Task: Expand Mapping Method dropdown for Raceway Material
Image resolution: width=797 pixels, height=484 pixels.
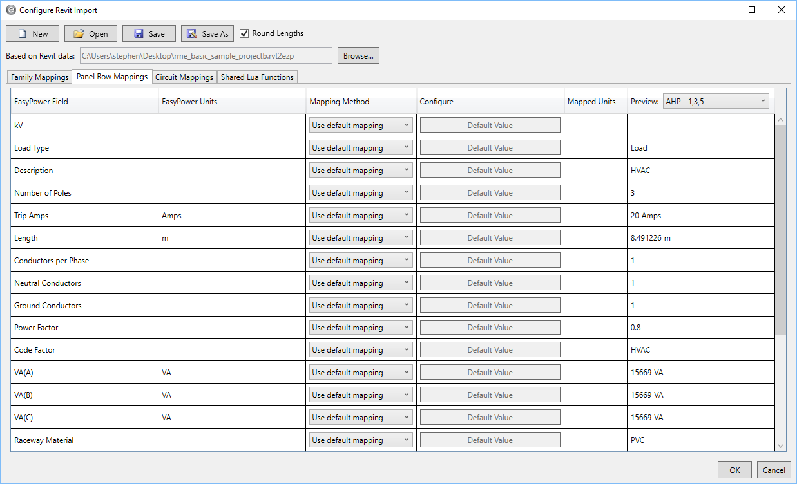Action: tap(361, 440)
